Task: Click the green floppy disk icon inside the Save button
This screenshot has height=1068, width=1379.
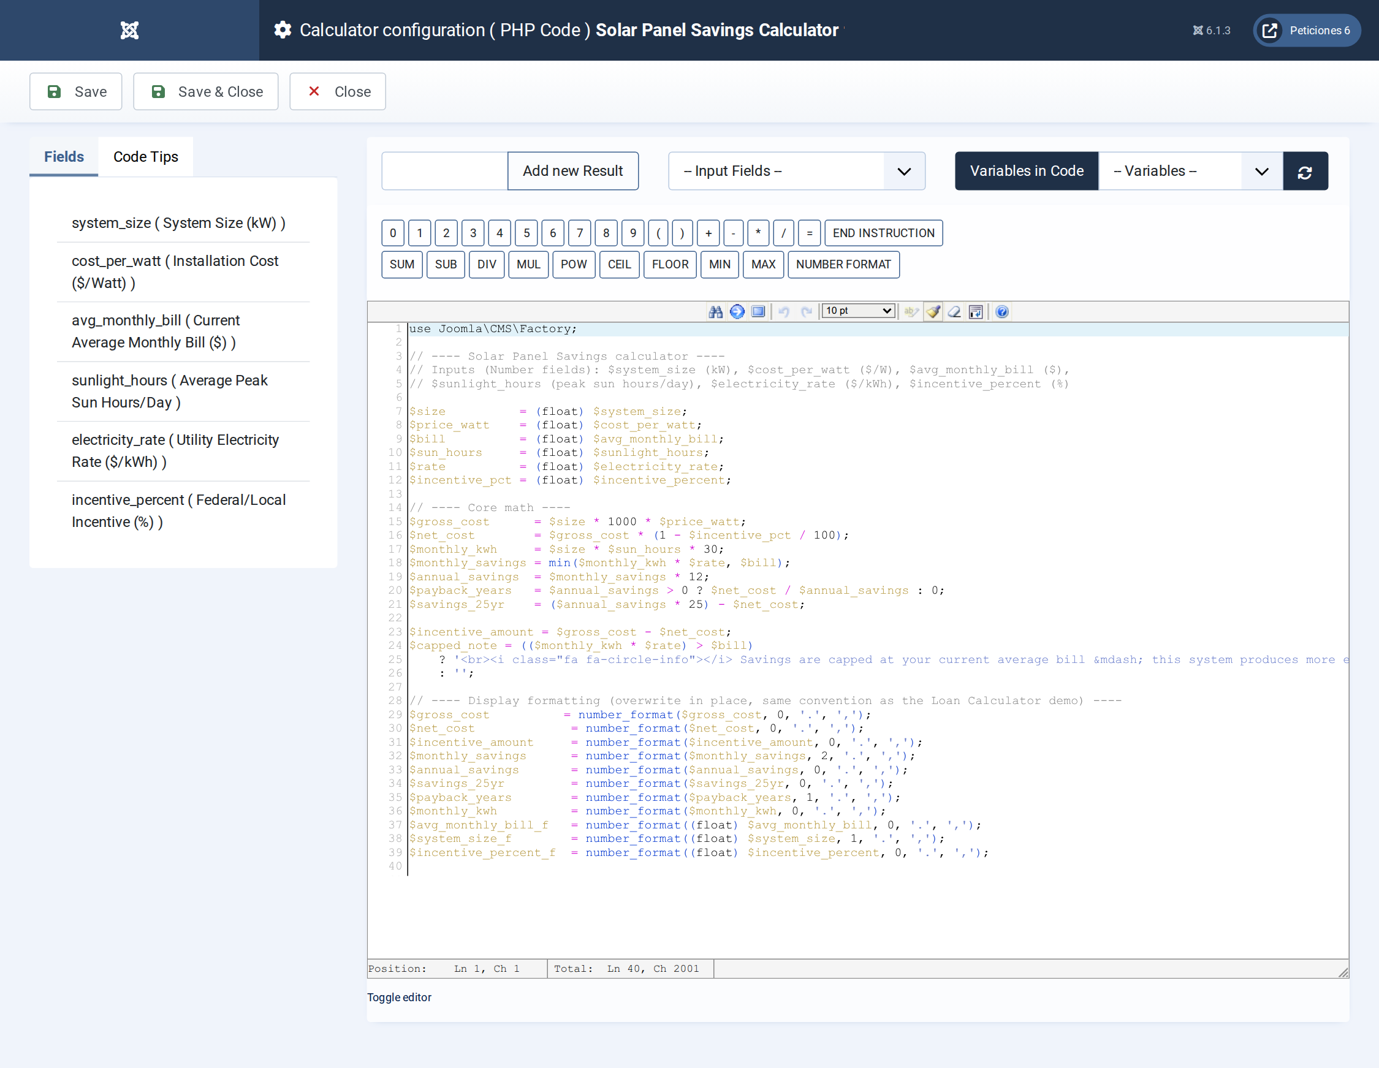Action: click(x=55, y=91)
